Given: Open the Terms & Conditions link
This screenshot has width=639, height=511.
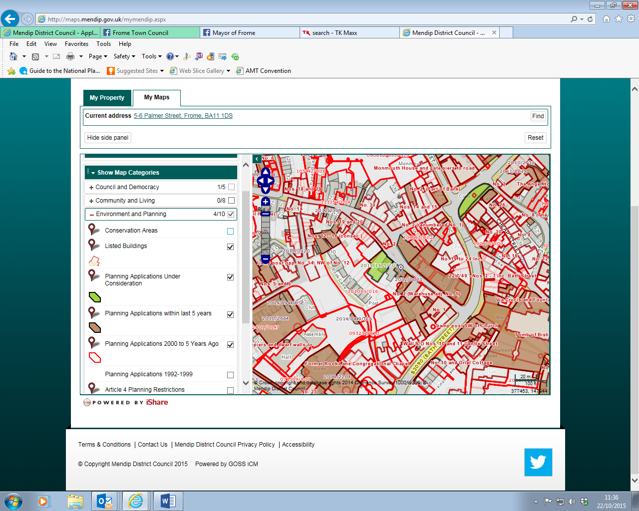Looking at the screenshot, I should coord(104,445).
